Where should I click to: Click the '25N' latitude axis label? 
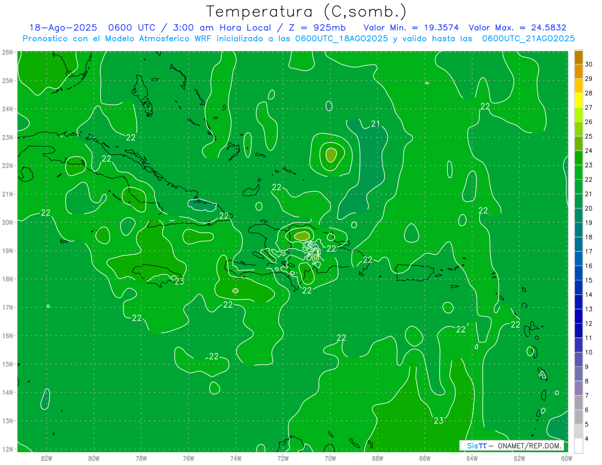click(x=8, y=80)
